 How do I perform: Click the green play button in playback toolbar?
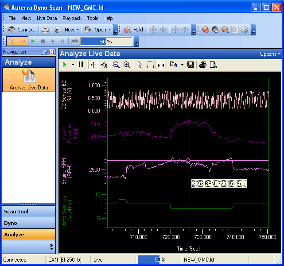pyautogui.click(x=33, y=41)
